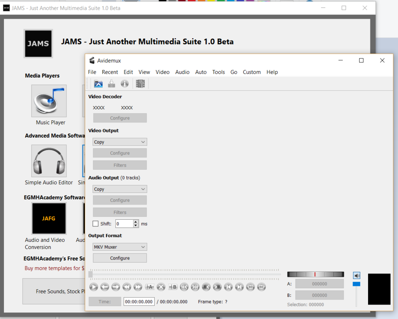Screen dimensions: 398x319
Task: Launch Music Player in JAMS window
Action: click(x=49, y=101)
